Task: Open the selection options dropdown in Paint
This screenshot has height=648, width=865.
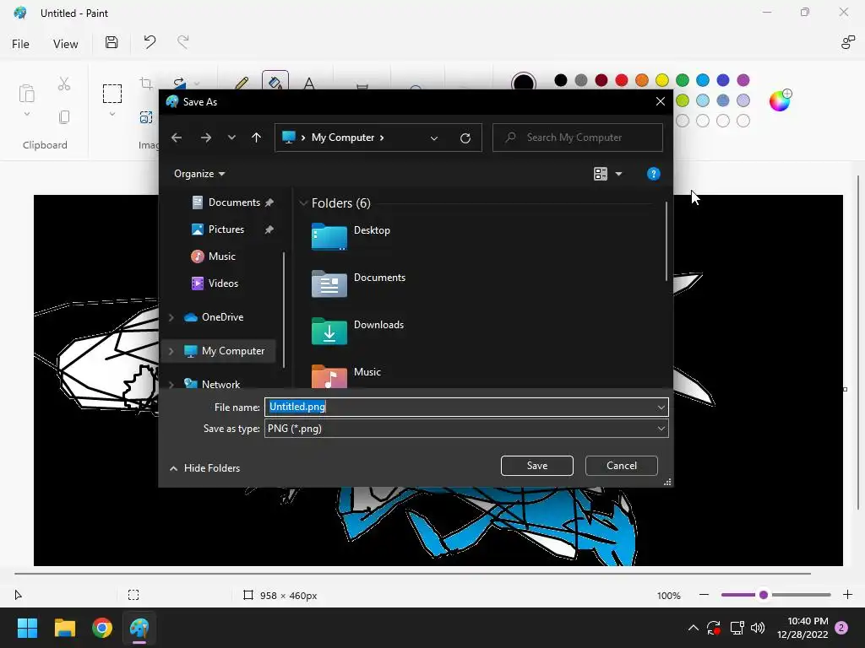Action: 112,114
